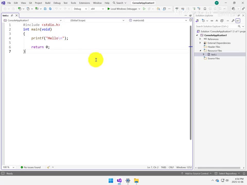Click the View Code icon in Solution Explorer
This screenshot has width=247, height=185.
228,21
